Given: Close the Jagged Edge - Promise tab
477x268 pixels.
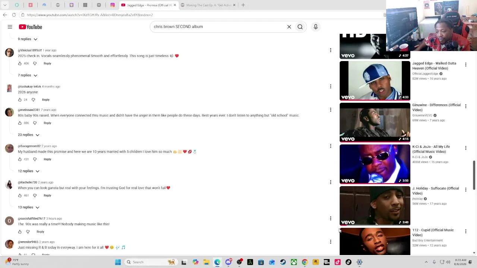Looking at the screenshot, I should 175,5.
